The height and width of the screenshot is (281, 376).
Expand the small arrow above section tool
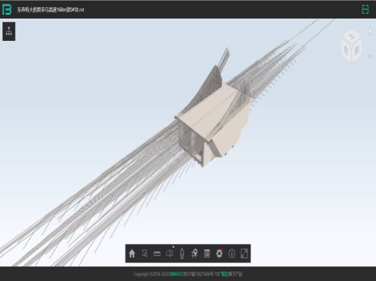[x=172, y=246]
